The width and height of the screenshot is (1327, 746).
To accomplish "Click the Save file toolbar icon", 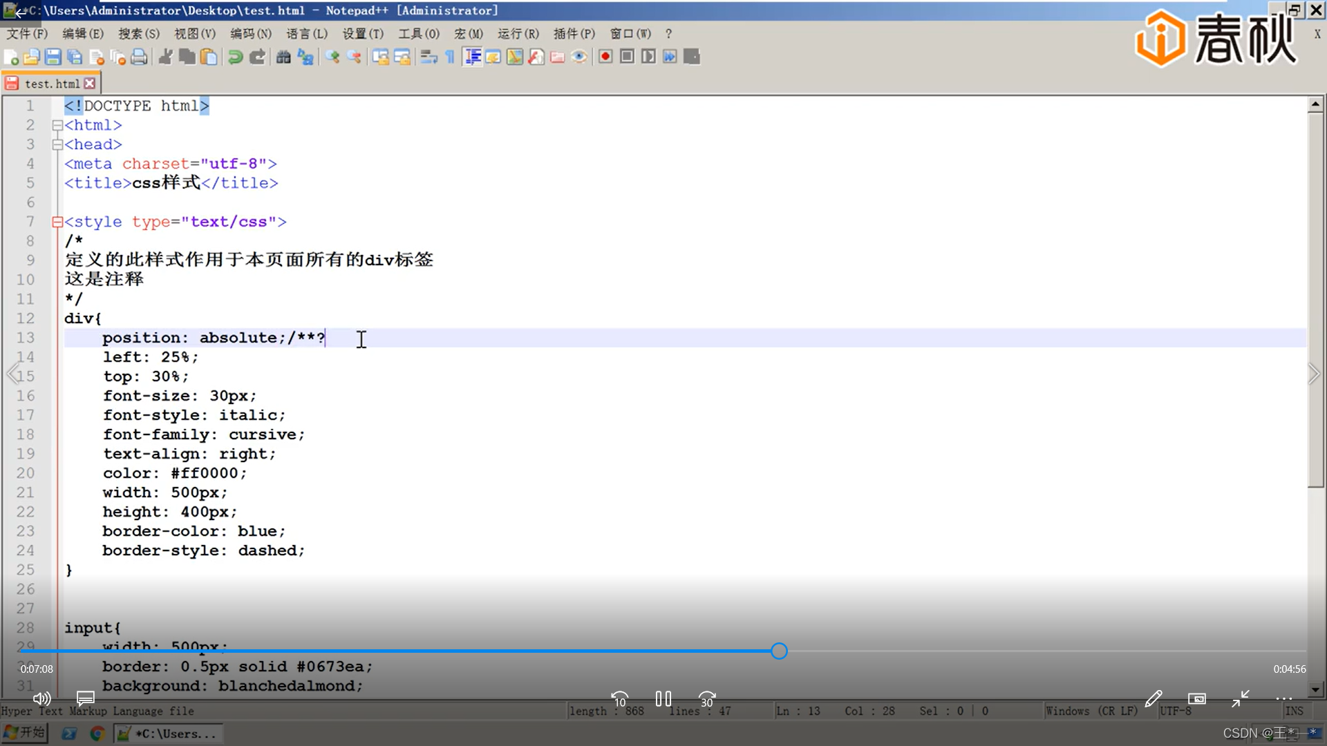I will [x=53, y=57].
